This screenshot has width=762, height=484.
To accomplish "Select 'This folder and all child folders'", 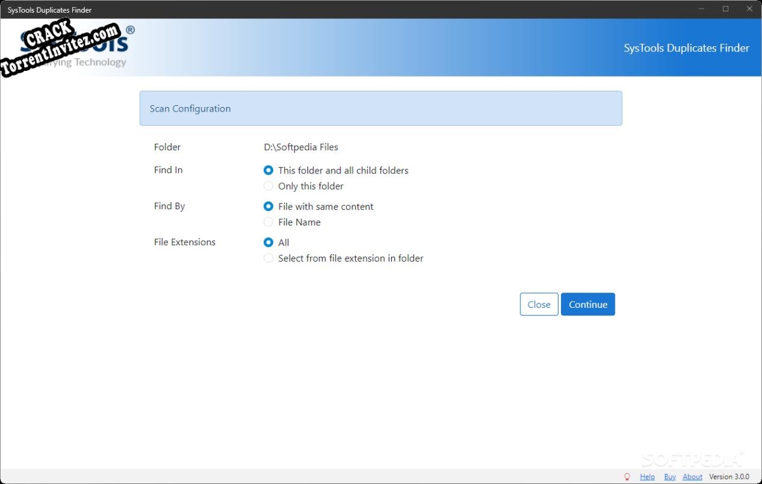I will click(x=268, y=170).
